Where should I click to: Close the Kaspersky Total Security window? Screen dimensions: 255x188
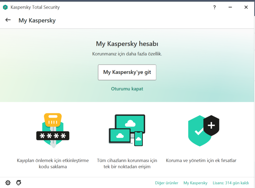(246, 7)
